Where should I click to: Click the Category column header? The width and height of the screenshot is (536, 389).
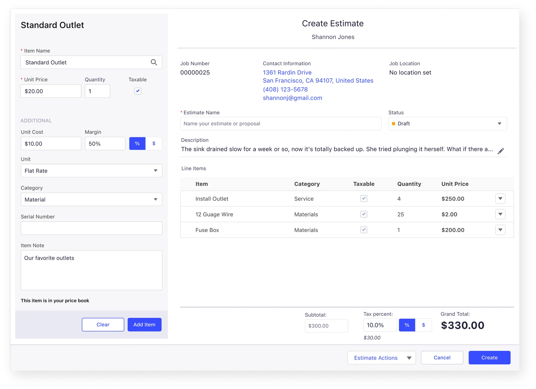click(307, 184)
